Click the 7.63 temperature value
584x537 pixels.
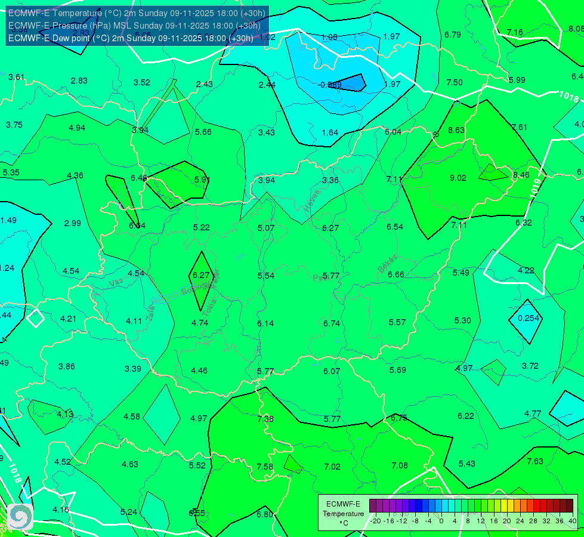(535, 461)
